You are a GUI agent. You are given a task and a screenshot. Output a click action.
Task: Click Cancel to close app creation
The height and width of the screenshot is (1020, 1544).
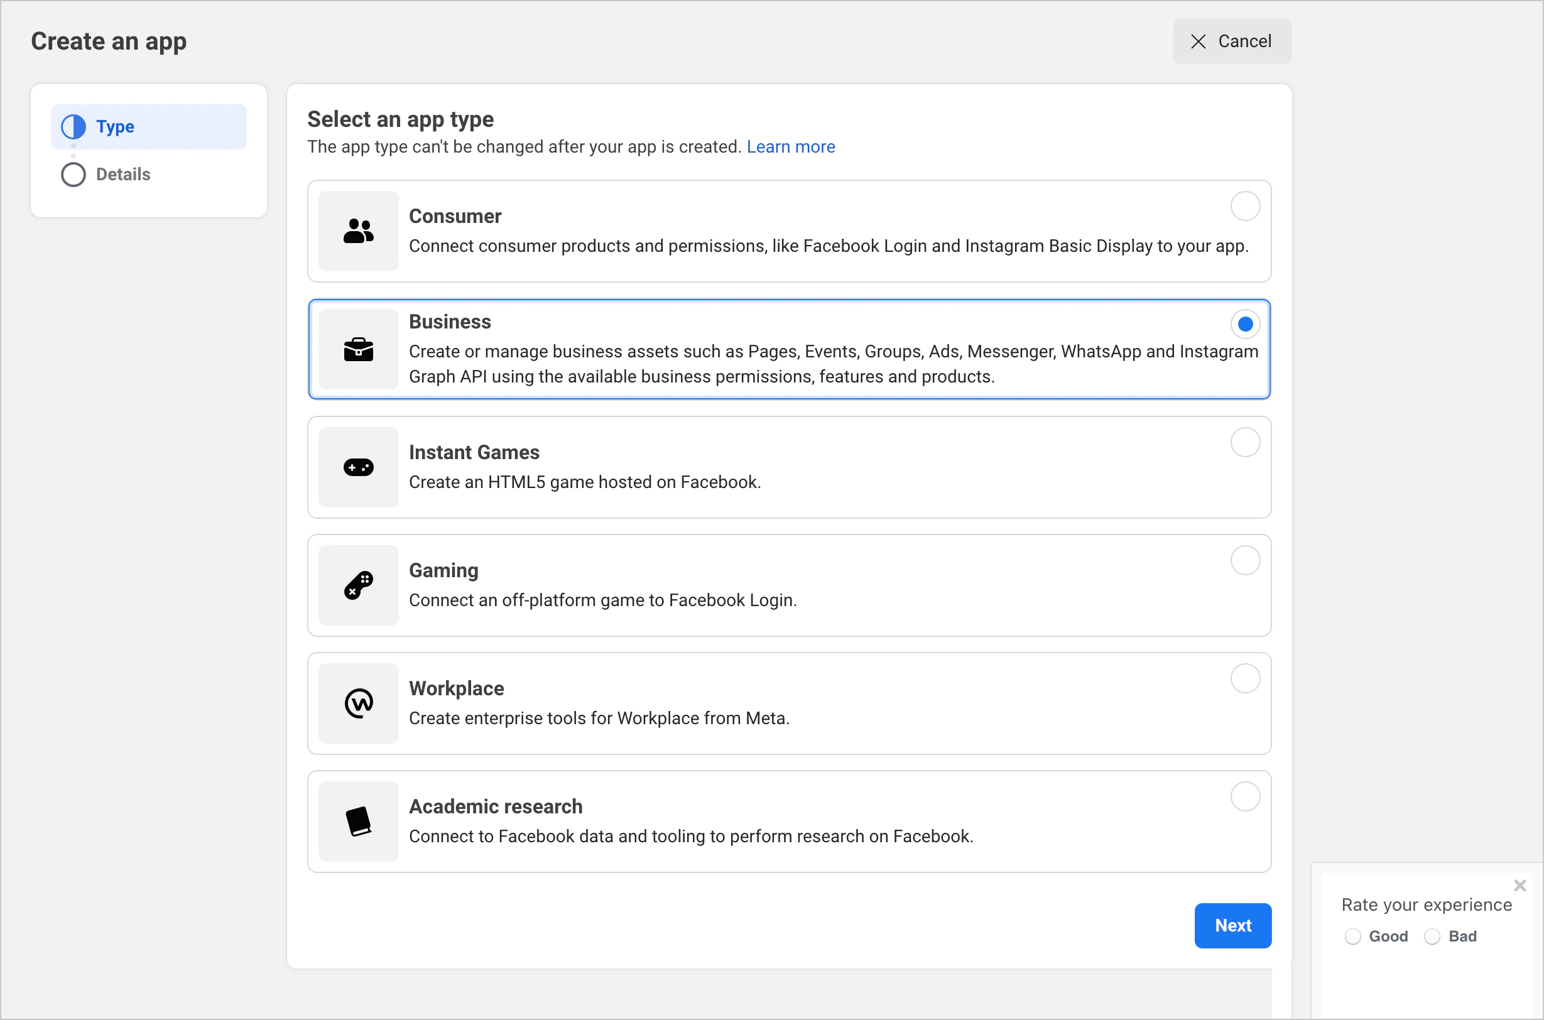tap(1232, 41)
